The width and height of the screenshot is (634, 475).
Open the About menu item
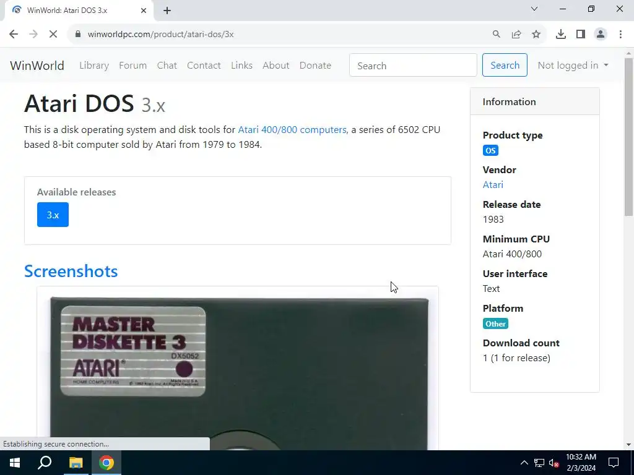click(x=276, y=66)
